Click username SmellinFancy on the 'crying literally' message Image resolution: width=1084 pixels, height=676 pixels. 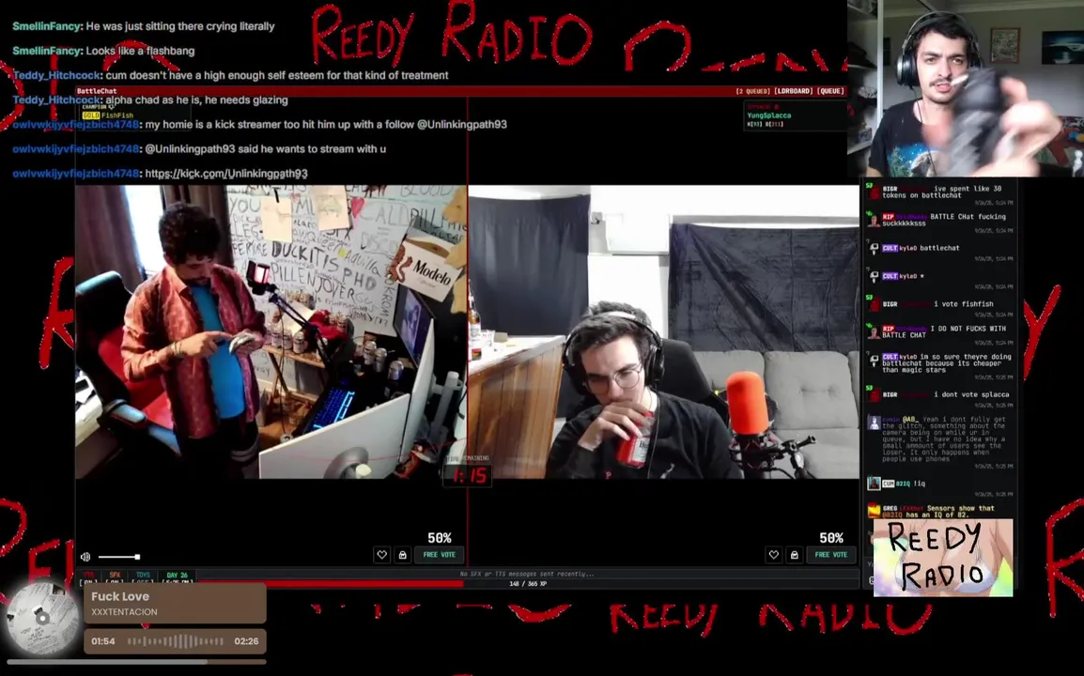47,26
